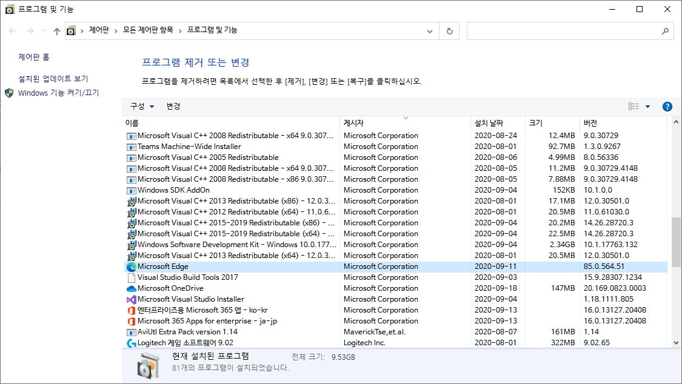682x384 pixels.
Task: Click the Office icon for Microsoft 365 ko-kr
Action: (x=132, y=310)
